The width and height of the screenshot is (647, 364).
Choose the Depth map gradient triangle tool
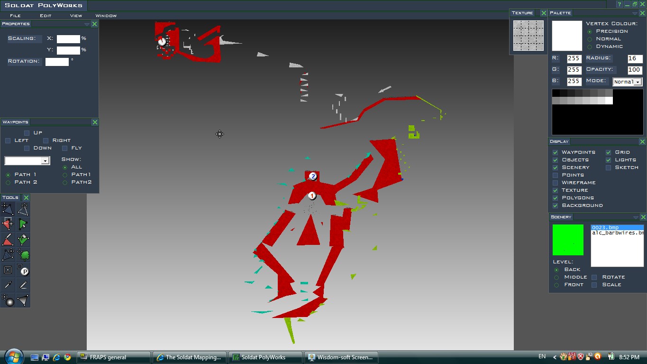pyautogui.click(x=23, y=300)
